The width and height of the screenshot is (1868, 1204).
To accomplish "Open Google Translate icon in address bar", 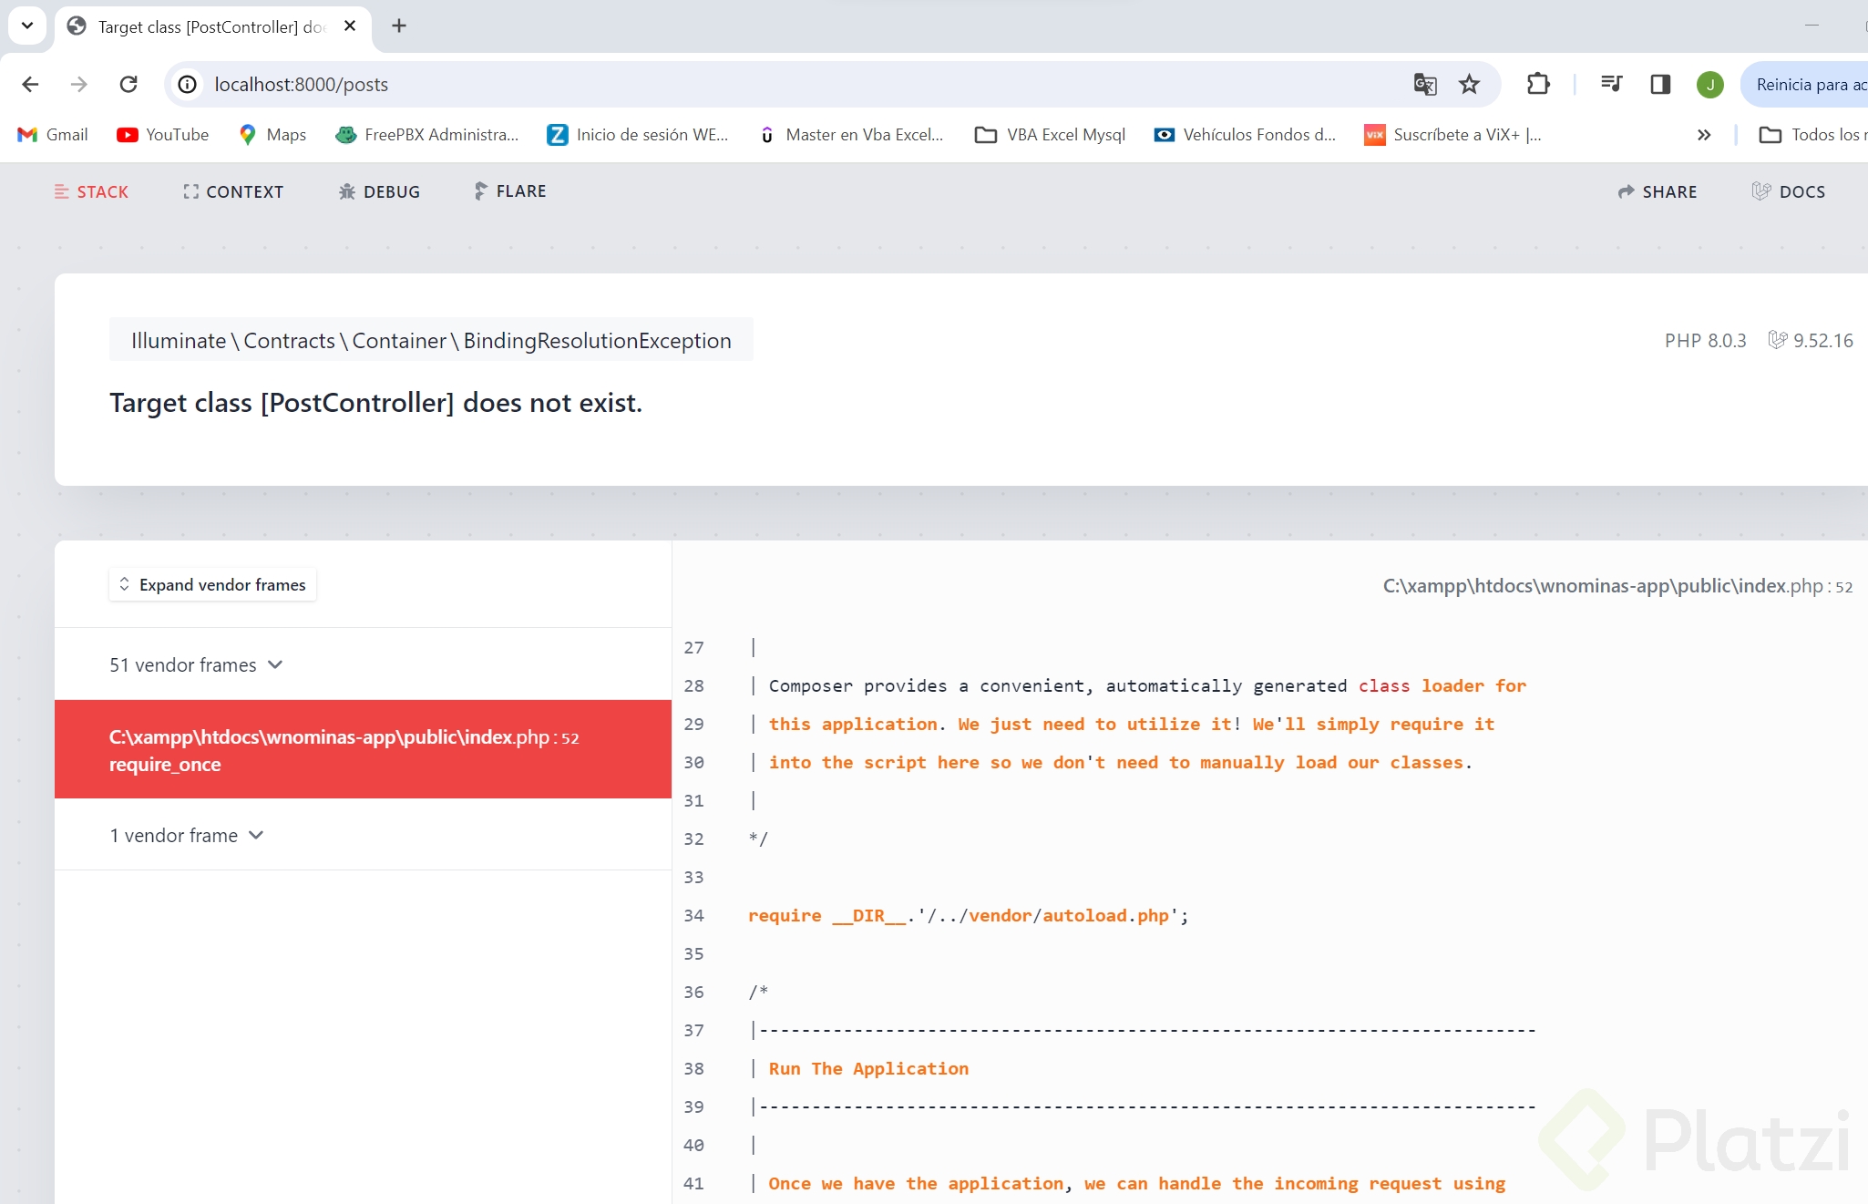I will pos(1424,84).
